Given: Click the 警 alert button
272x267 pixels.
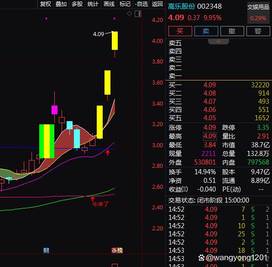Looking at the screenshot, I should 258,31.
